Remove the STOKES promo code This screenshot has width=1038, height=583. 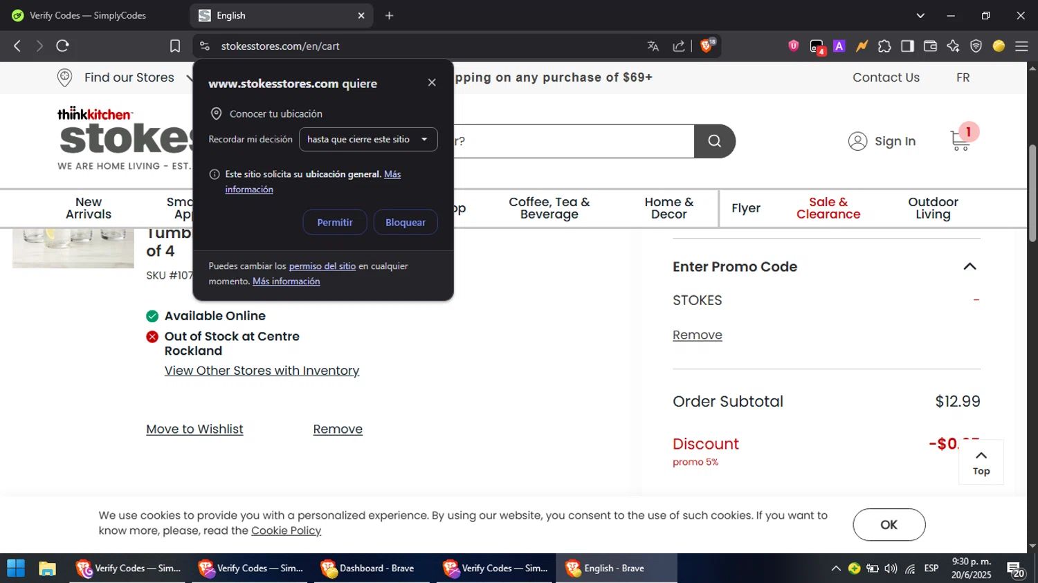click(698, 335)
